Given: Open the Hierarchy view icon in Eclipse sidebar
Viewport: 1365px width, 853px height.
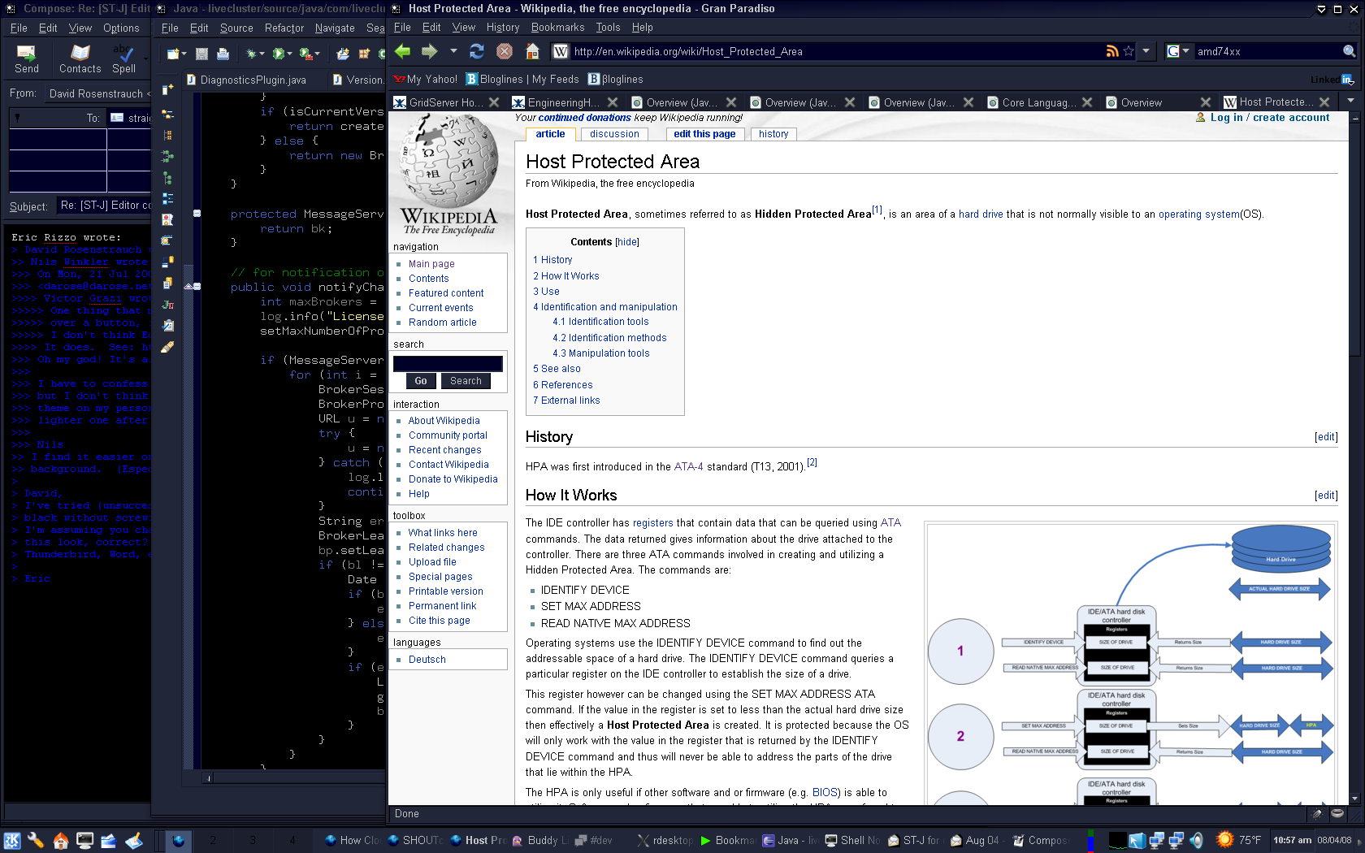Looking at the screenshot, I should (167, 177).
